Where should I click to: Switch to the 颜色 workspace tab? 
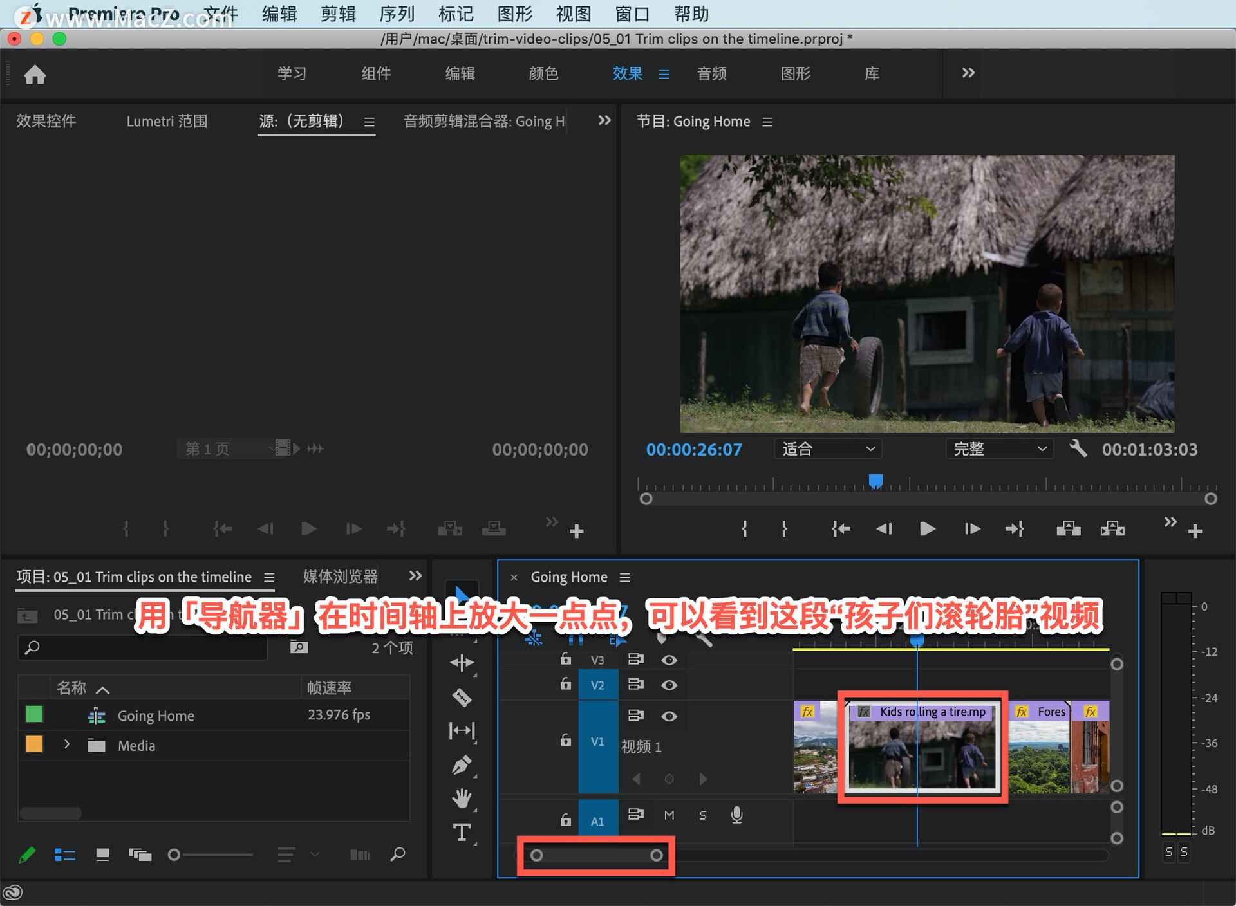(x=543, y=73)
